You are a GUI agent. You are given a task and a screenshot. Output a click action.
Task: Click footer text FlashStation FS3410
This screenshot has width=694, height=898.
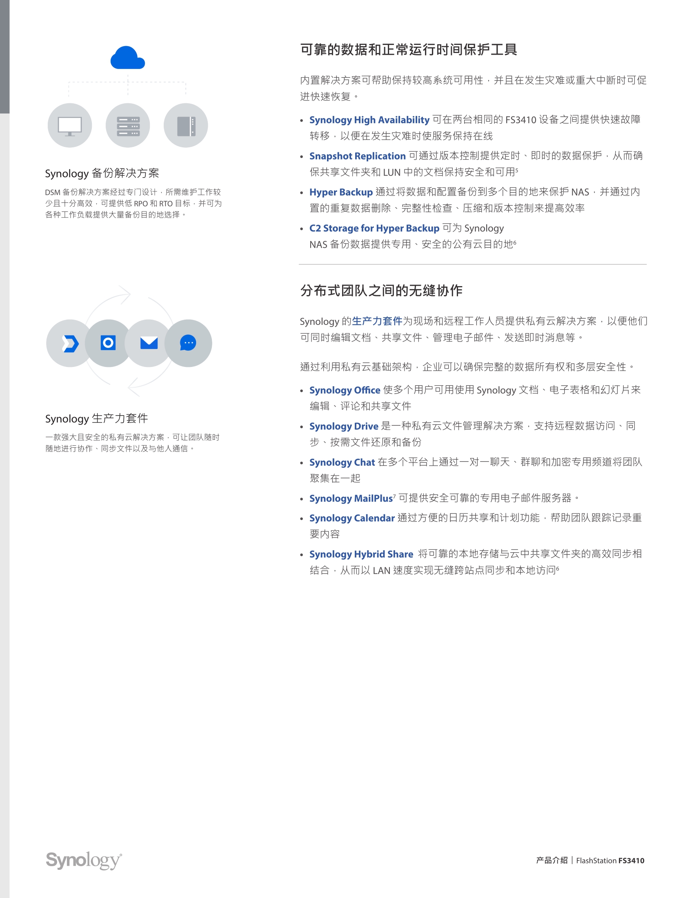click(x=610, y=860)
